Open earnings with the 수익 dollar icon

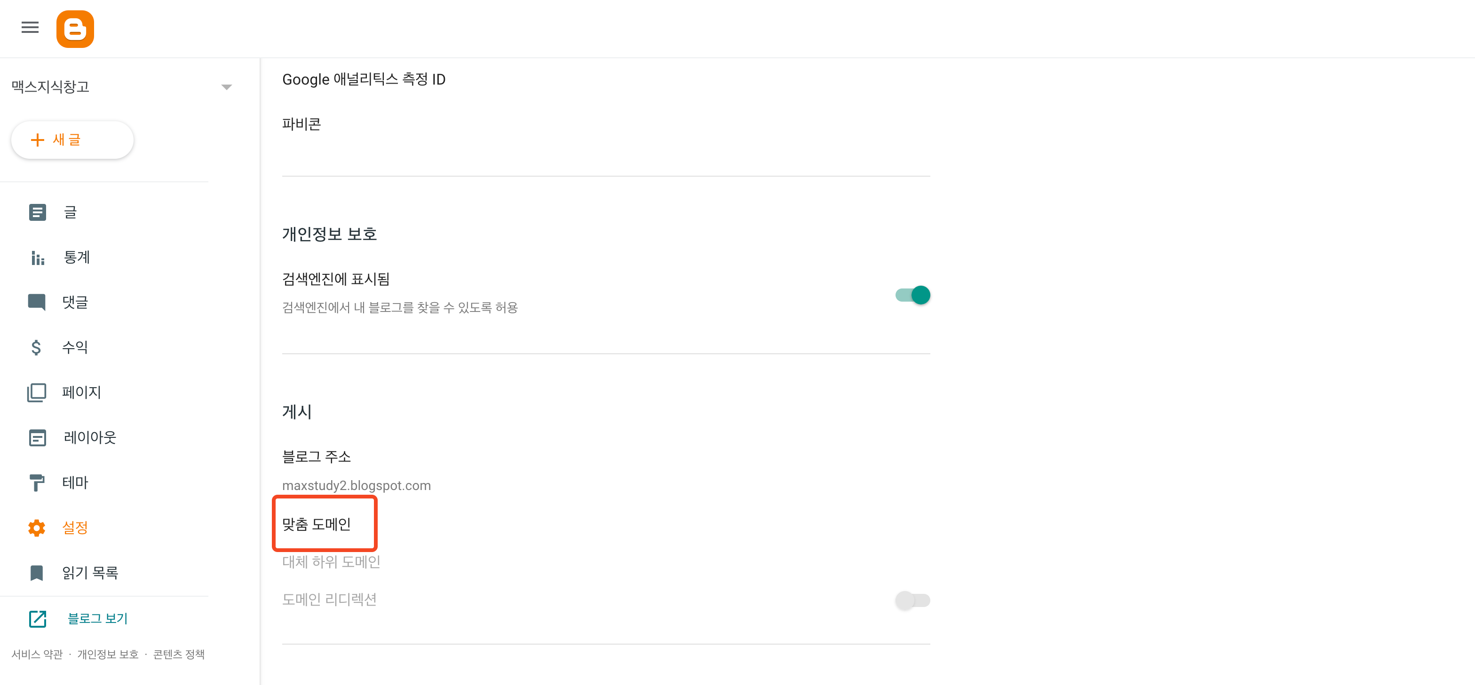pyautogui.click(x=37, y=347)
